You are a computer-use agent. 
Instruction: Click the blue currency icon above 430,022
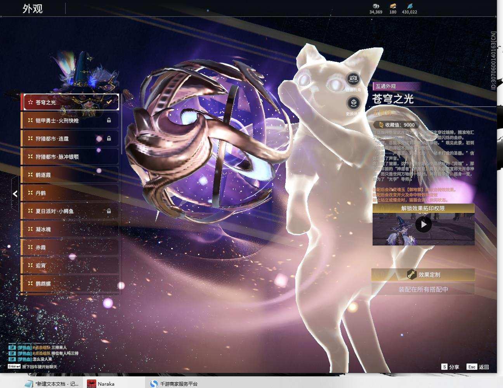[x=409, y=6]
